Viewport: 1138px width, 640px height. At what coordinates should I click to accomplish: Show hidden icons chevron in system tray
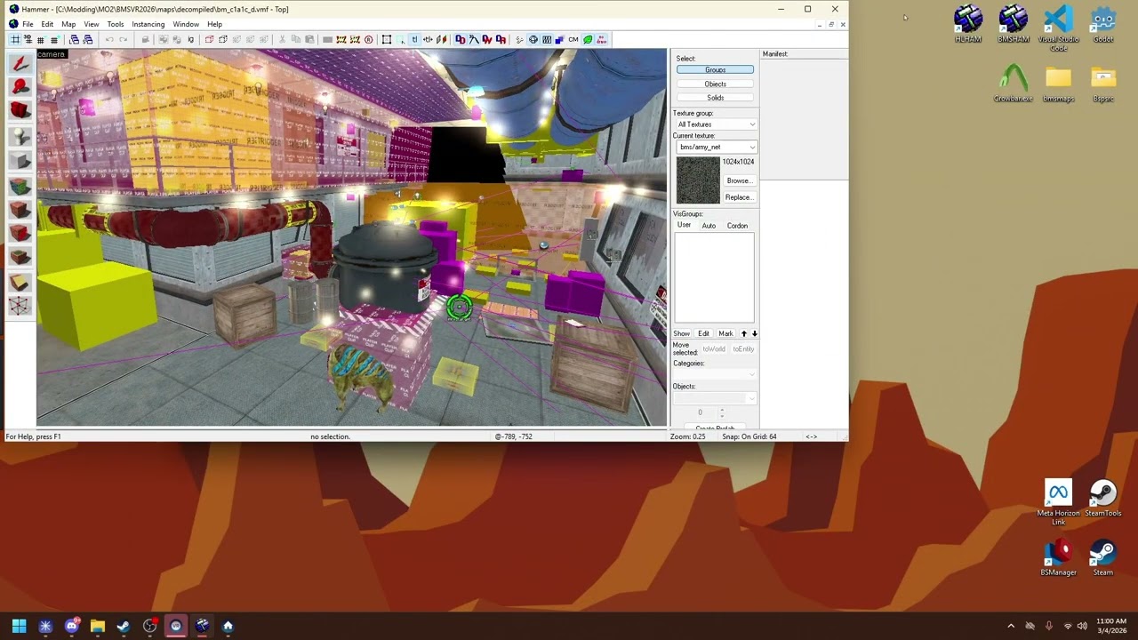tap(1011, 626)
